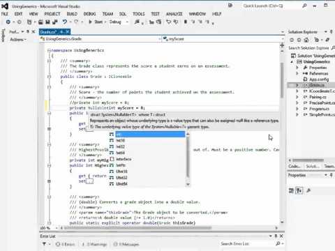Pin the Solution Explorer panel
Screen dimensions: 335x251
tap(331, 31)
